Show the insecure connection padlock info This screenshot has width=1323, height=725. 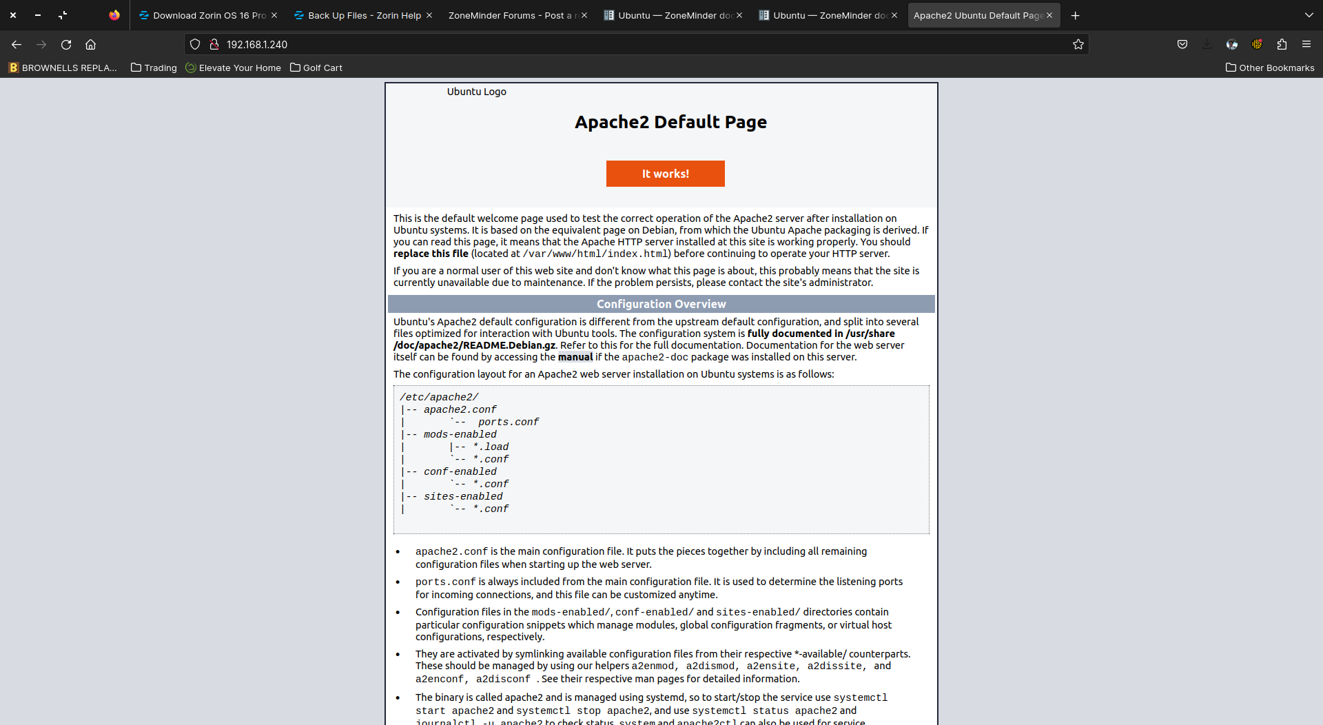214,45
